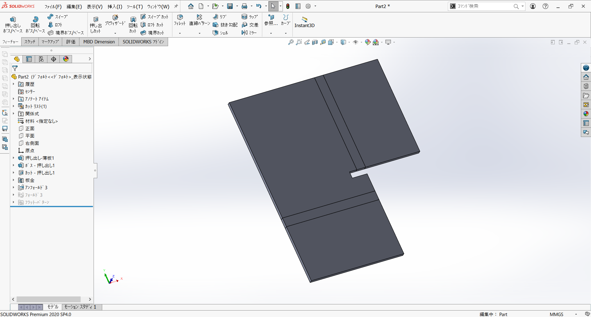Click the Curves (カーブ) tool

(x=286, y=20)
